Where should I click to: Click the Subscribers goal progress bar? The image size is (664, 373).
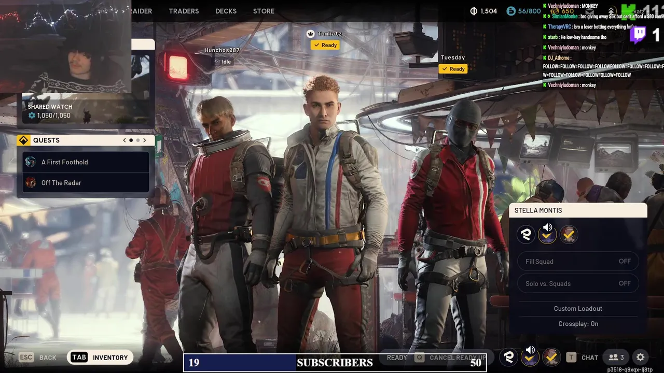[x=335, y=363]
